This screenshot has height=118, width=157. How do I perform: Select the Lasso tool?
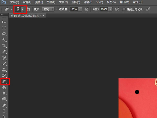(4, 34)
